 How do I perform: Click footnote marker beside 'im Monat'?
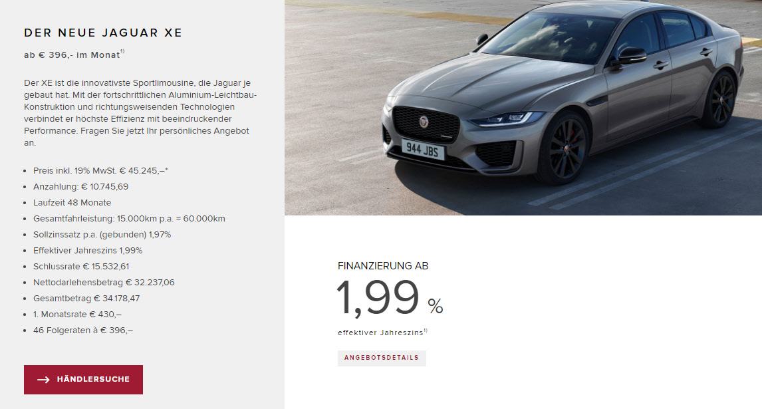click(x=122, y=51)
